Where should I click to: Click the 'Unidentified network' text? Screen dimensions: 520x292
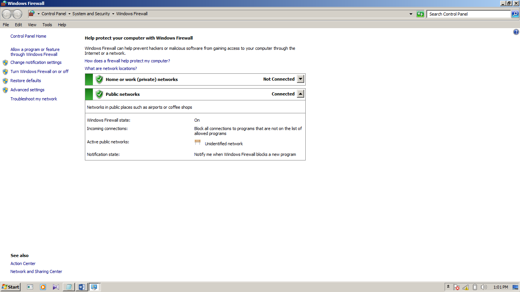(x=224, y=144)
